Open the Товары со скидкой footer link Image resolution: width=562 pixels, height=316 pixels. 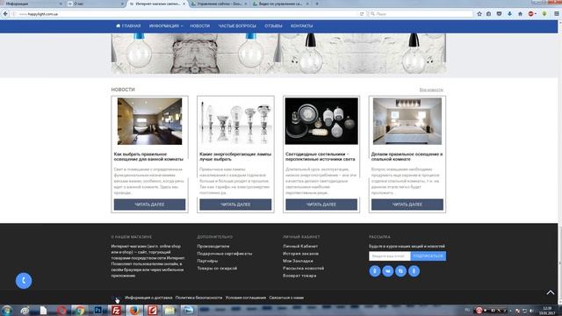[217, 269]
